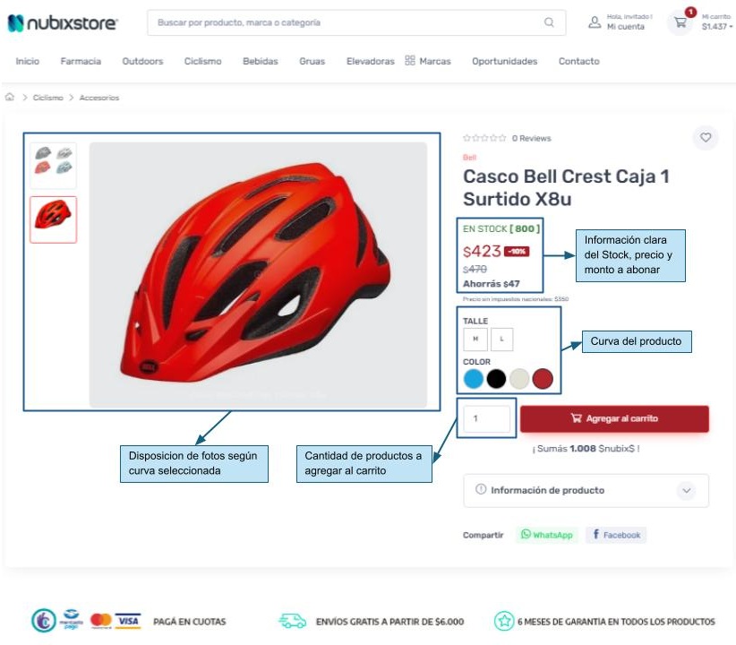Image resolution: width=736 pixels, height=645 pixels.
Task: Click the main red helmet image
Action: [258, 275]
